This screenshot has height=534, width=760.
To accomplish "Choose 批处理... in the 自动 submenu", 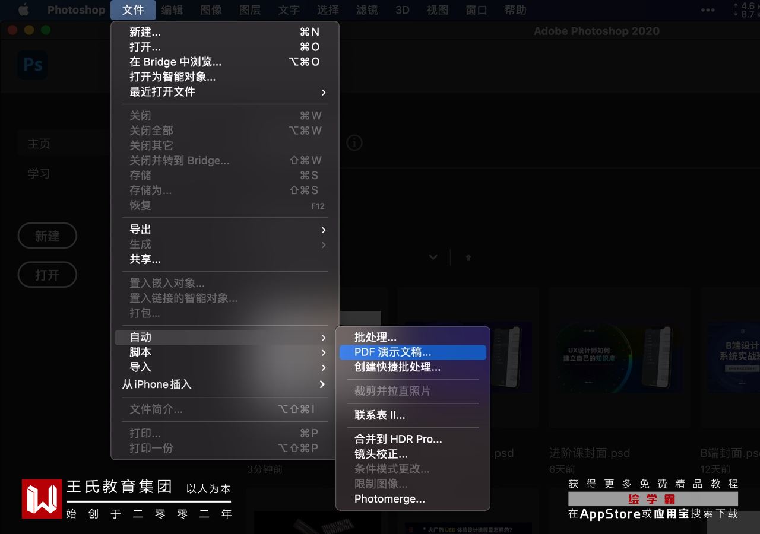I will [413, 337].
